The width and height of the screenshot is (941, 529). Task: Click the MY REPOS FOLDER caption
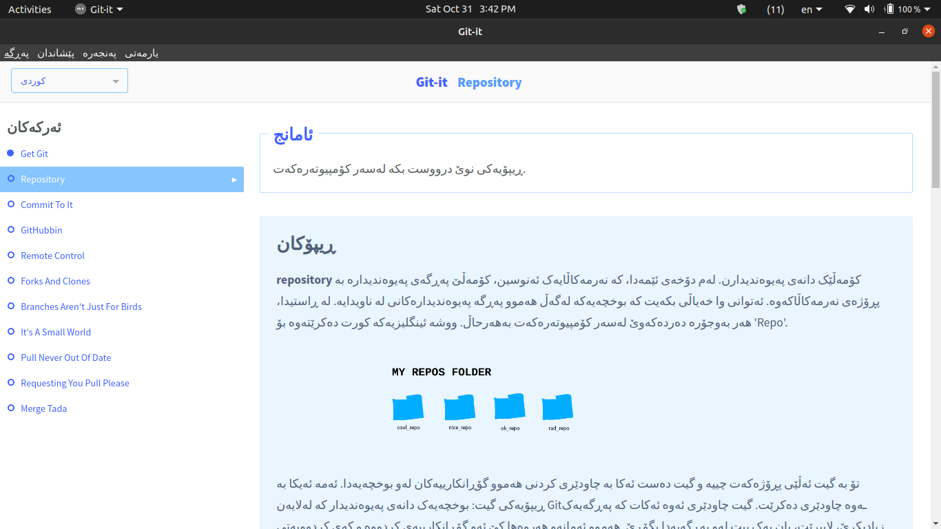(442, 372)
